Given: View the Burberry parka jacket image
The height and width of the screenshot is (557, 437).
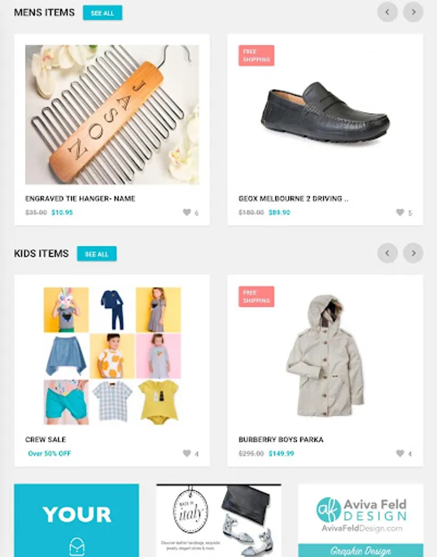Looking at the screenshot, I should pyautogui.click(x=325, y=356).
